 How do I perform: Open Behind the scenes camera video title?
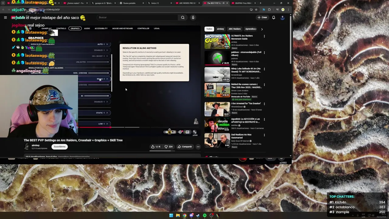(x=246, y=86)
